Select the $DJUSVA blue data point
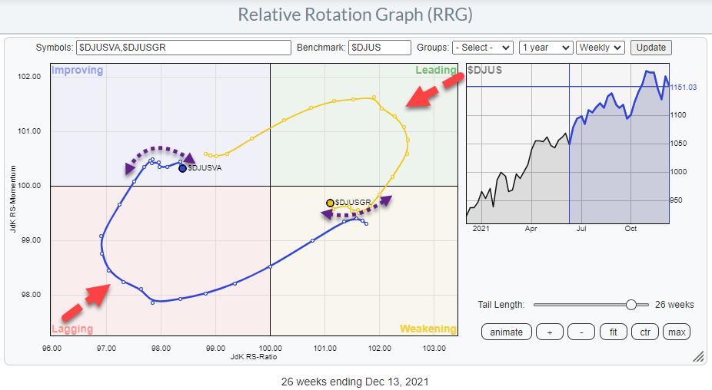Image resolution: width=712 pixels, height=390 pixels. 182,167
